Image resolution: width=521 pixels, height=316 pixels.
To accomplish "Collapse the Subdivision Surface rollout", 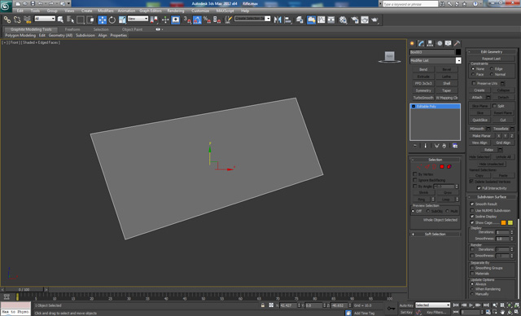I will pyautogui.click(x=492, y=197).
